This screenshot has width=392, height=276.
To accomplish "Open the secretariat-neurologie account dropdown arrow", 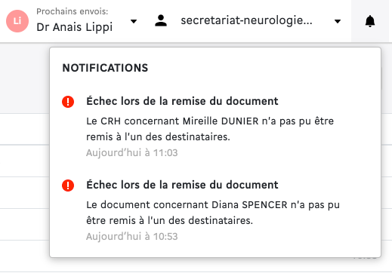I will point(338,21).
